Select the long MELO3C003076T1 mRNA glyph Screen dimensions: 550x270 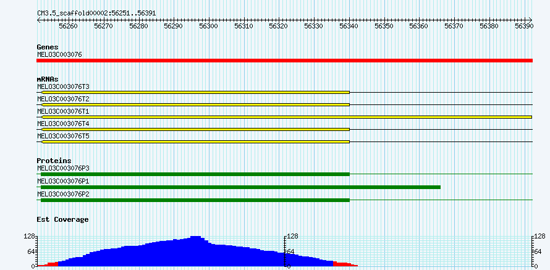286,117
